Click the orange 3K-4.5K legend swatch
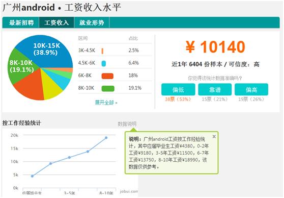284x198 pixels. 102,51
